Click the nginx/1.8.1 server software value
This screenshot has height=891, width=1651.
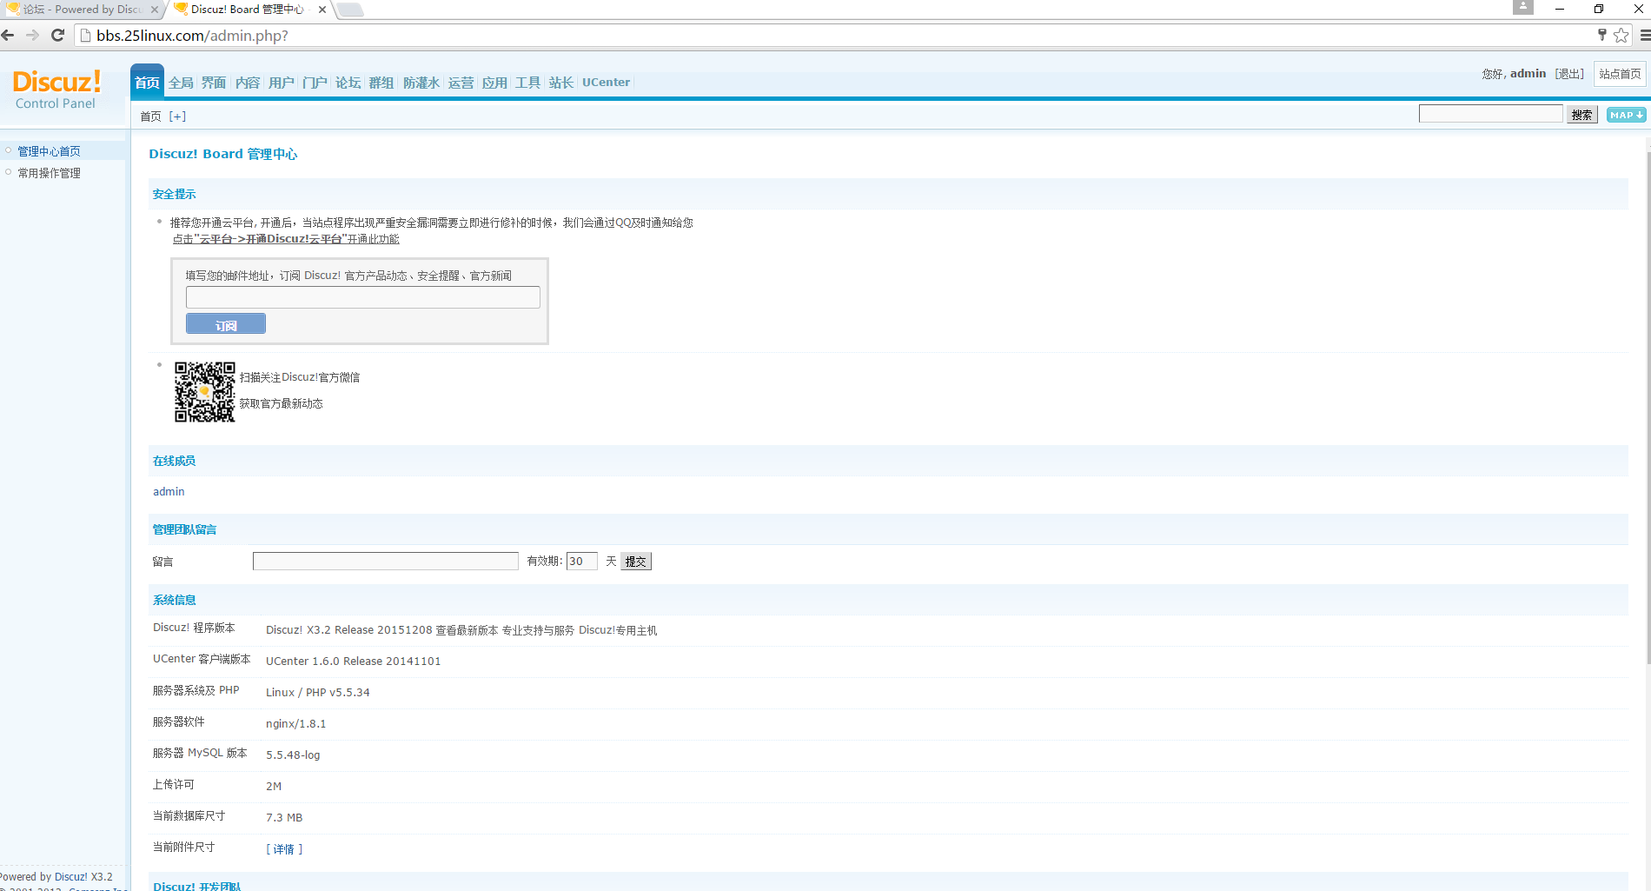[x=295, y=724]
